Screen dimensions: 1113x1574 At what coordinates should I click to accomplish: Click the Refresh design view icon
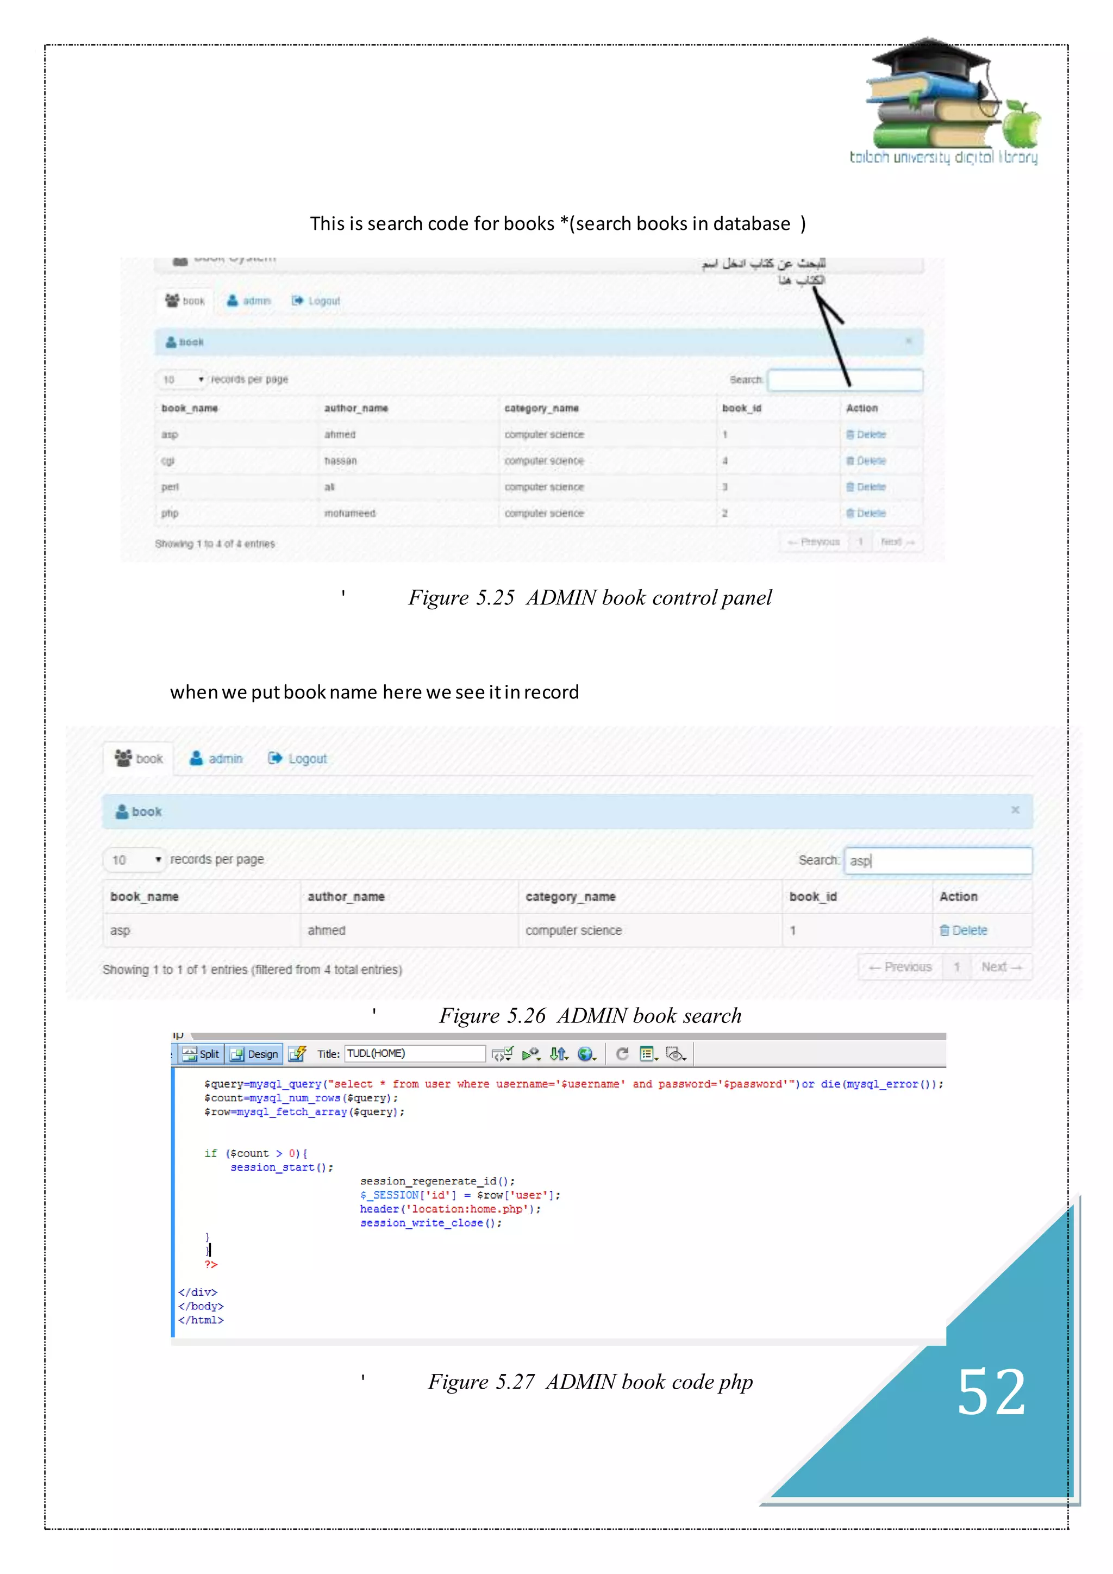point(622,1054)
